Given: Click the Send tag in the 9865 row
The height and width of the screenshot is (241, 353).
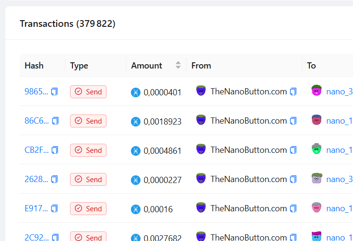Looking at the screenshot, I should pyautogui.click(x=88, y=92).
